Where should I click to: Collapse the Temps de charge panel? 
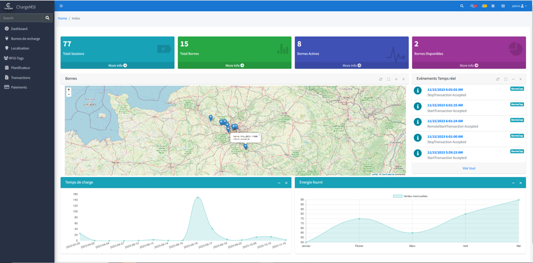point(279,183)
